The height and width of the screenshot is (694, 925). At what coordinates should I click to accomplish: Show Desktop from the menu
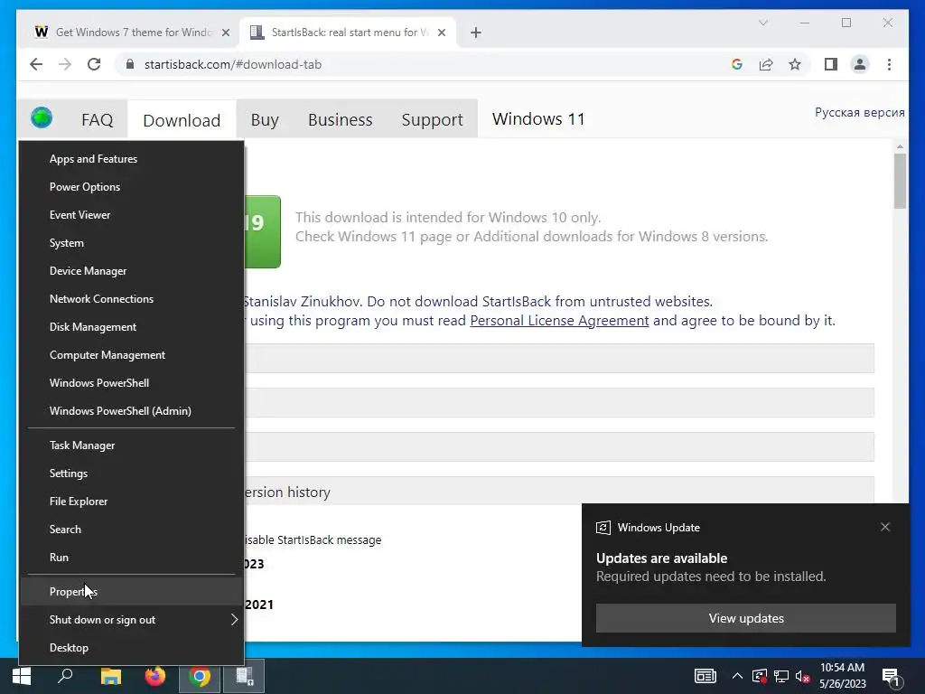coord(132,648)
